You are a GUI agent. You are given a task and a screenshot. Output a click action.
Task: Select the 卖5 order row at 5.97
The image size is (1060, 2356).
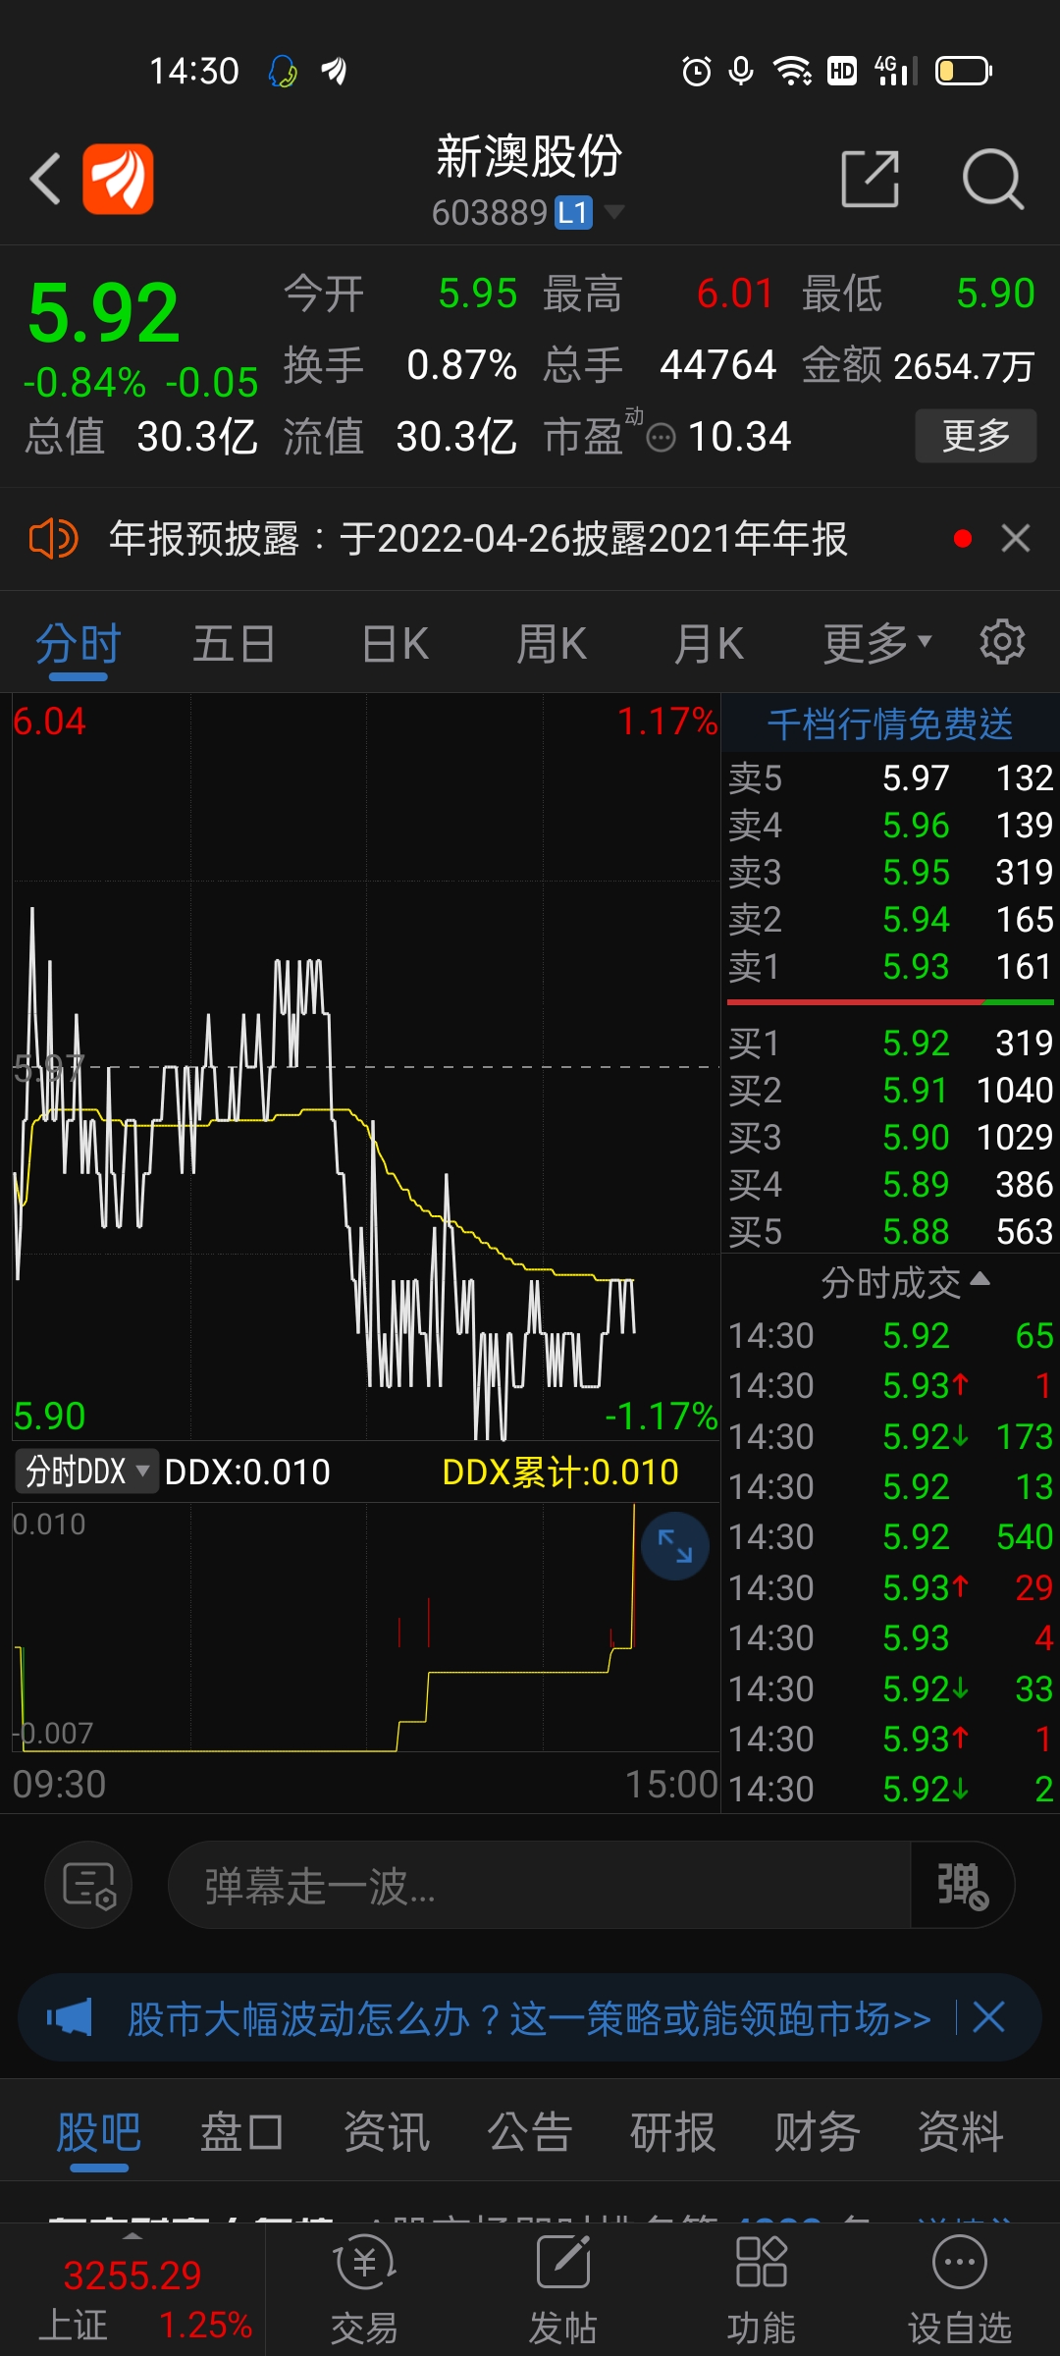[x=890, y=778]
